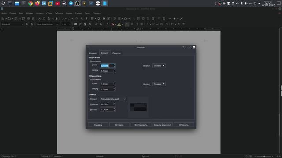Click the Redo arrow icon

pos(69,18)
